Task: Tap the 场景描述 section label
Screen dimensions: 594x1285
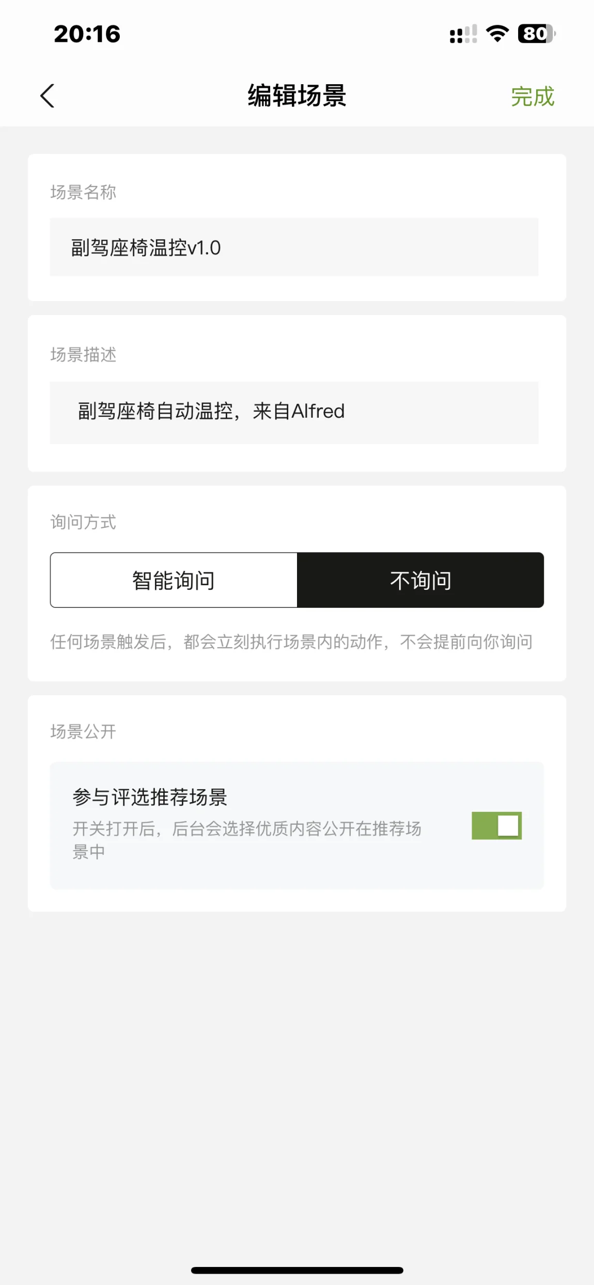Action: coord(83,355)
